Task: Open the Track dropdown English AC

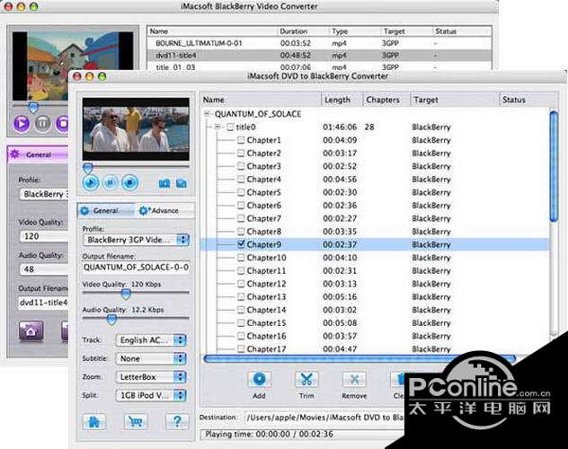Action: click(151, 340)
